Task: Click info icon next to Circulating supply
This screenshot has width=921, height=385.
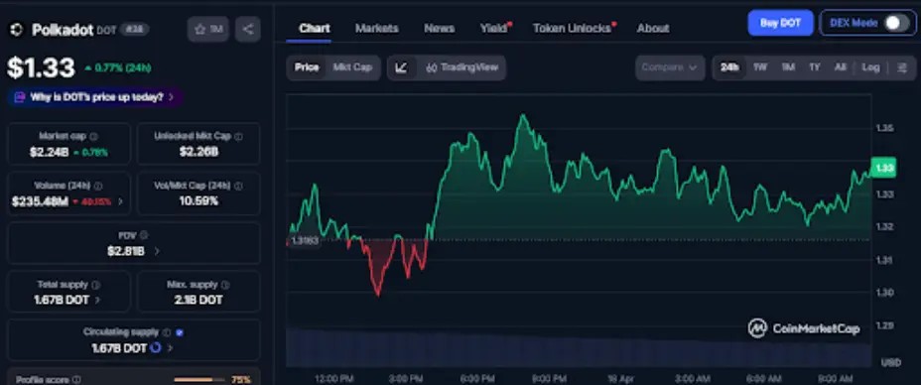Action: [167, 332]
